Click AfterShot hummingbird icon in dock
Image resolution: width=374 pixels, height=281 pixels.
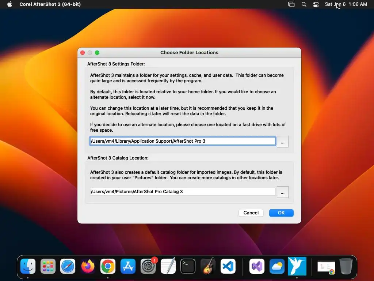coord(297,266)
